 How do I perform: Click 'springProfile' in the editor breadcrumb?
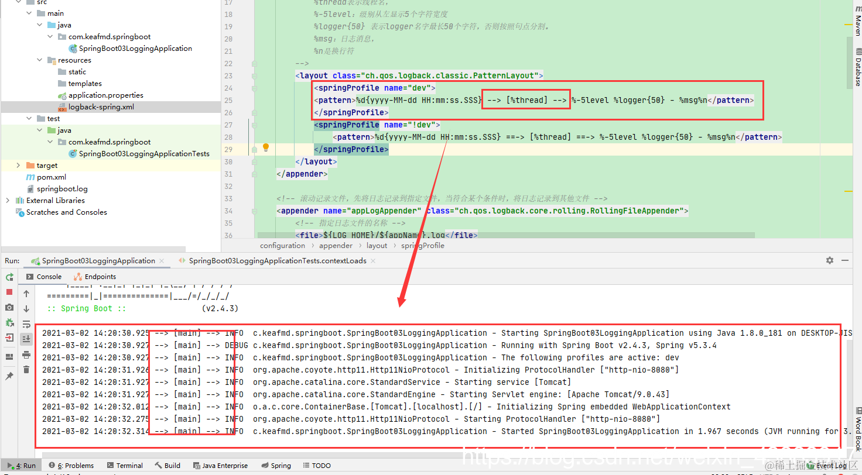[423, 246]
